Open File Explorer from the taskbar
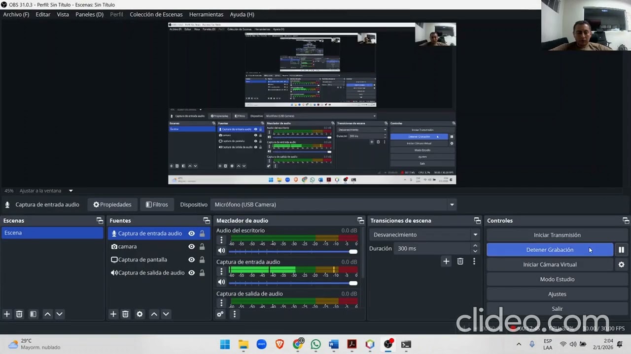631x354 pixels. tap(243, 344)
